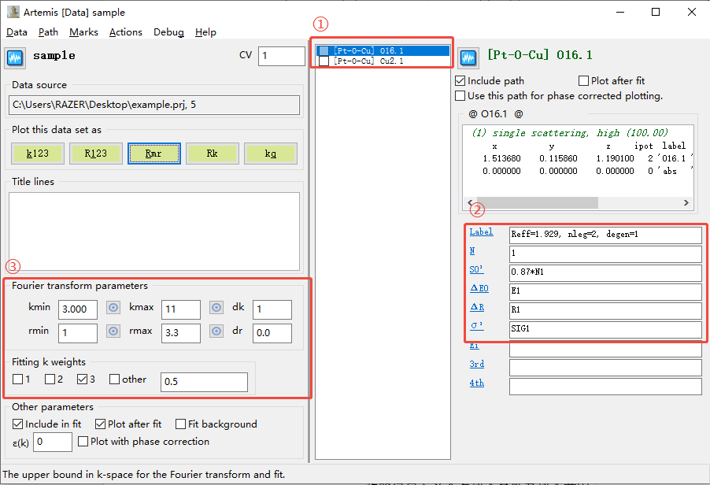This screenshot has height=485, width=710.
Task: Click the O16.1 path plot icon
Action: tap(469, 57)
